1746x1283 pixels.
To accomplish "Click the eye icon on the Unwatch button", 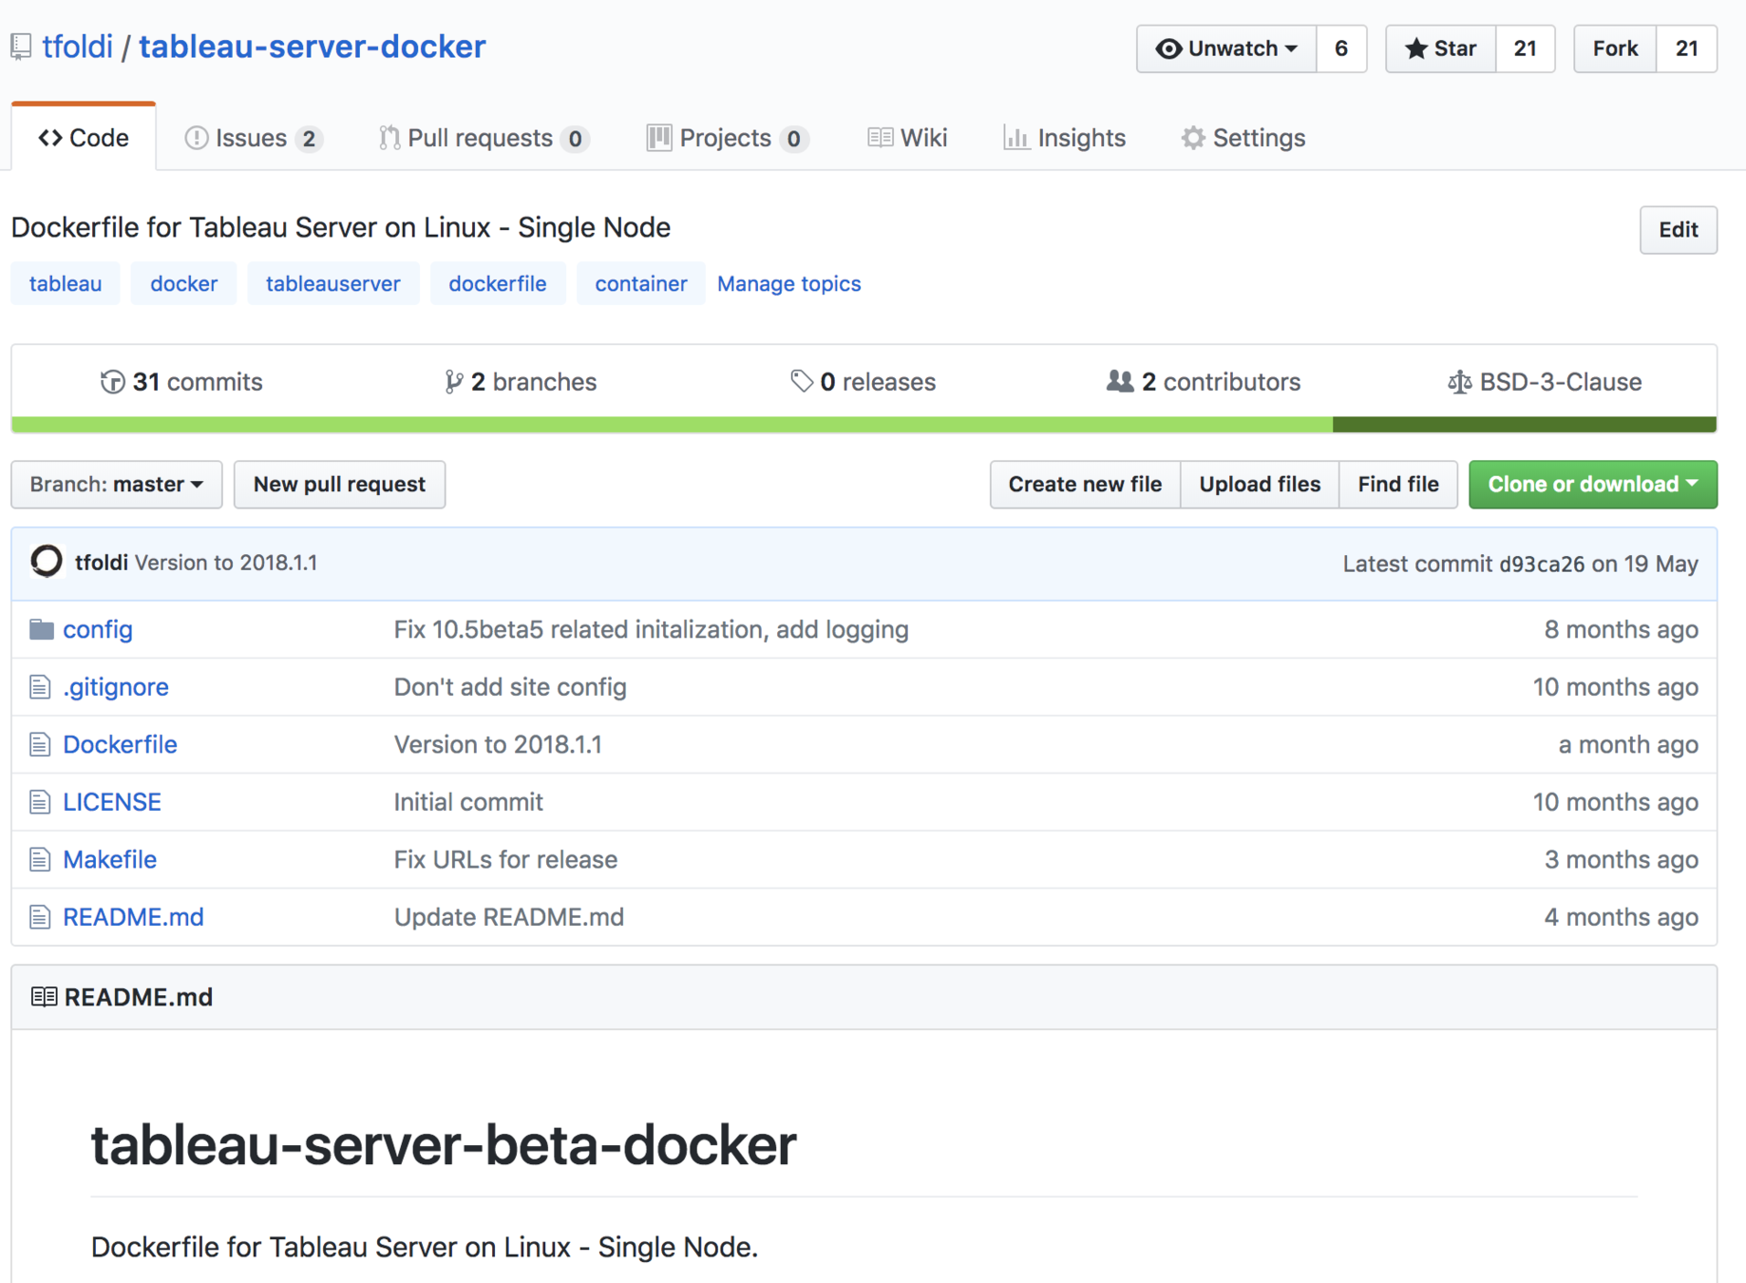I will click(x=1169, y=48).
